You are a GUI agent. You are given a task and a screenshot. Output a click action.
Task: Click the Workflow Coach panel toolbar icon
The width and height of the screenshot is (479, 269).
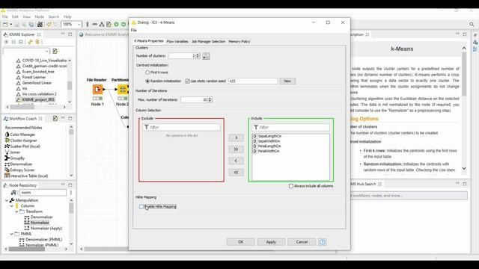(x=55, y=118)
